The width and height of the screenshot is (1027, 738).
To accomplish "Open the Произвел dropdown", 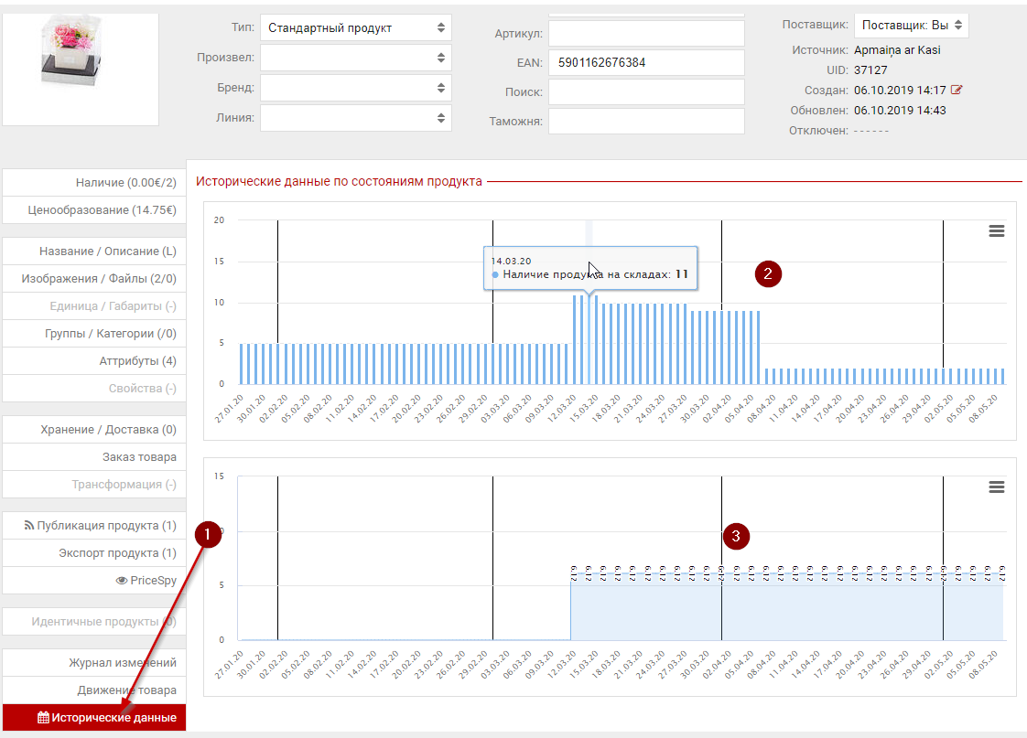I will [x=355, y=59].
